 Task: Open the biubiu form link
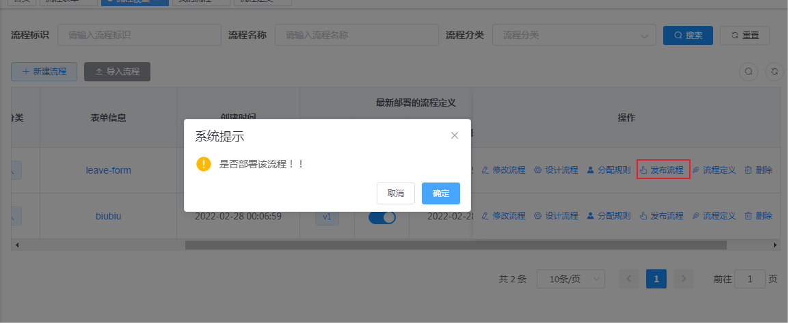click(108, 216)
